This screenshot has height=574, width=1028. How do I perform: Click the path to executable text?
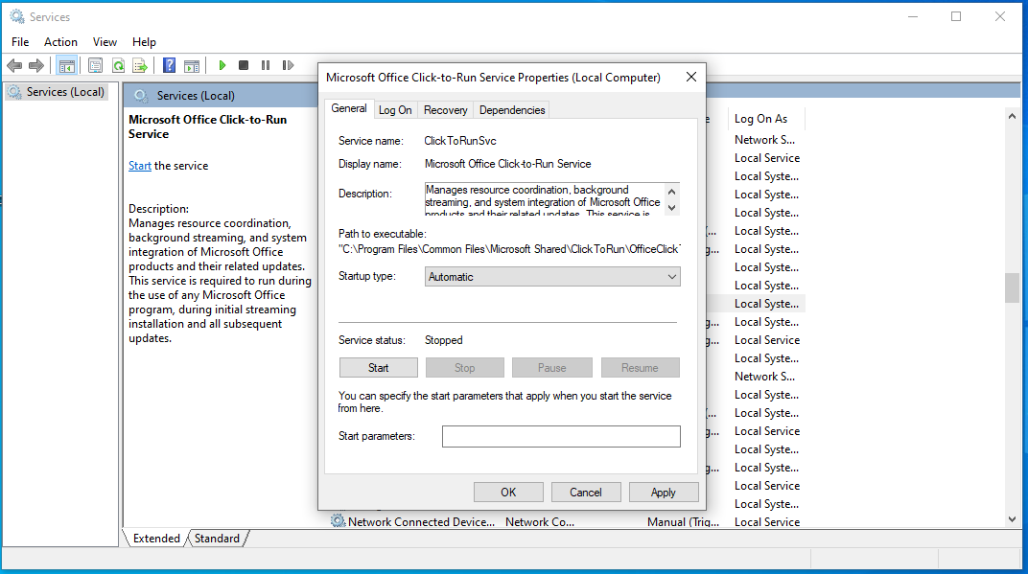(509, 249)
